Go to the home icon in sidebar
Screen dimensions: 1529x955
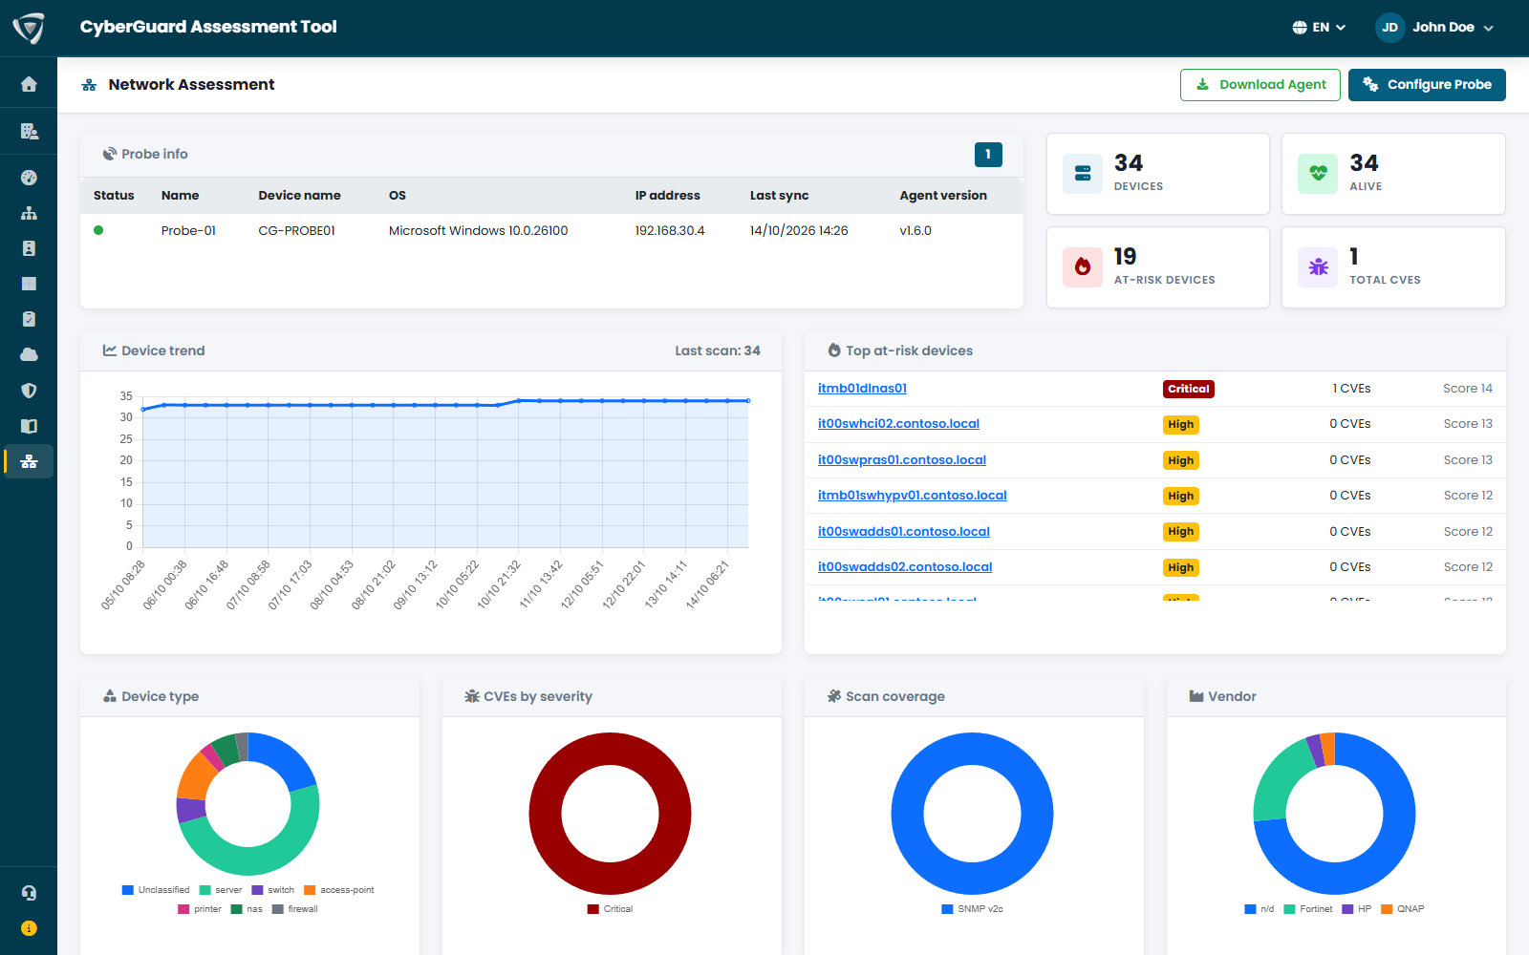pyautogui.click(x=29, y=84)
